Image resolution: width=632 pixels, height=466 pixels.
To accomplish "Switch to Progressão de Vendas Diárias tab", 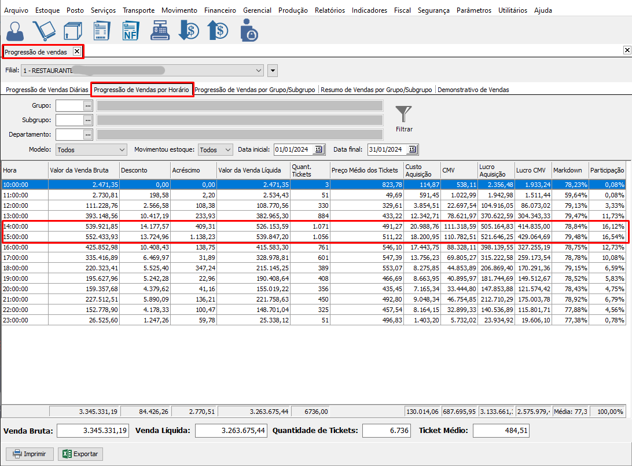I will pyautogui.click(x=47, y=90).
